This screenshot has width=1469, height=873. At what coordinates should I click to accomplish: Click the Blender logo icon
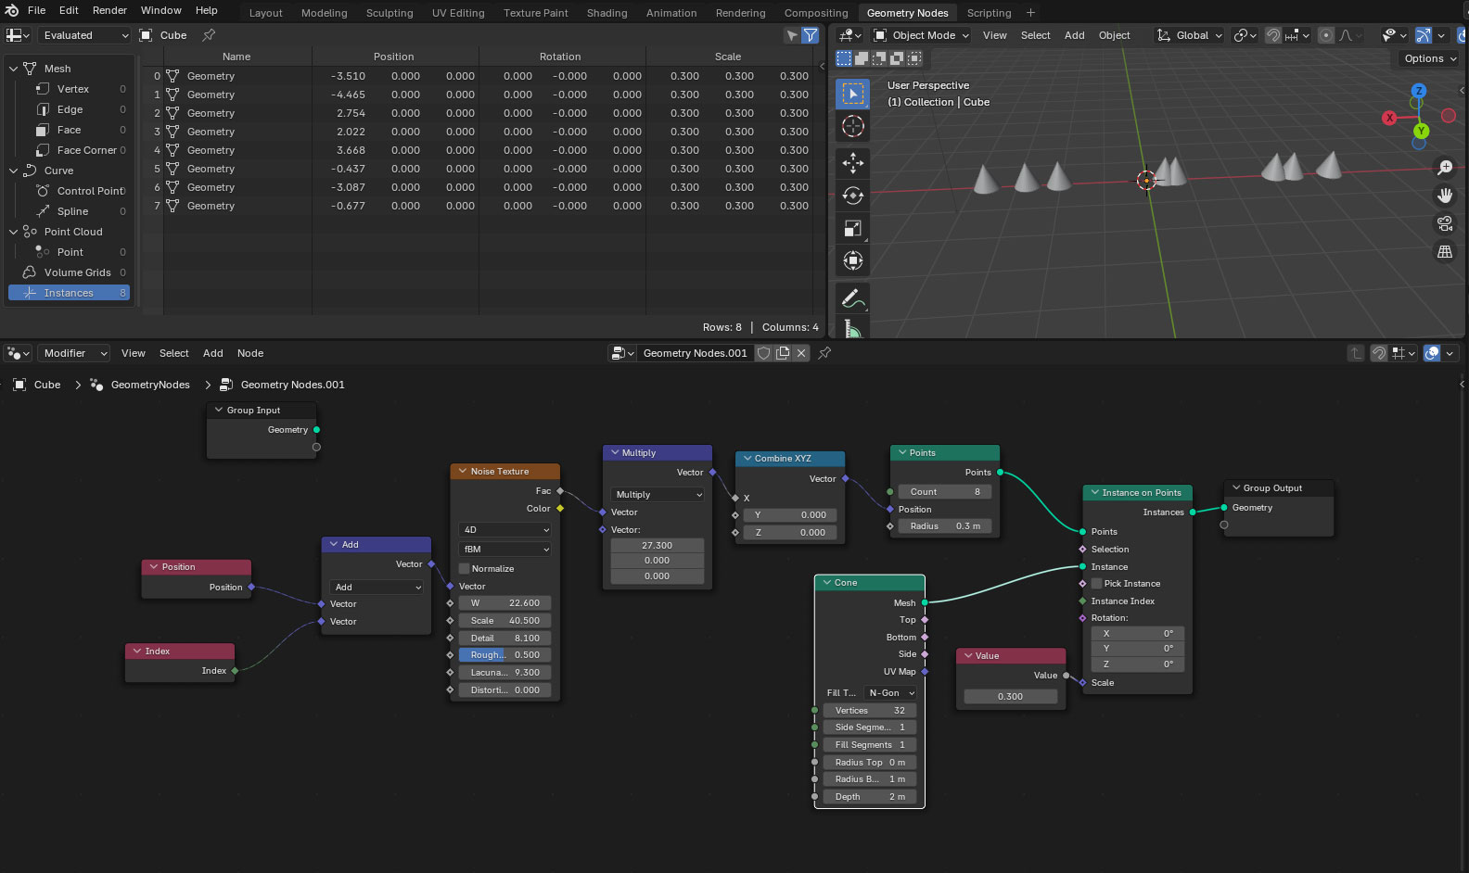click(12, 10)
